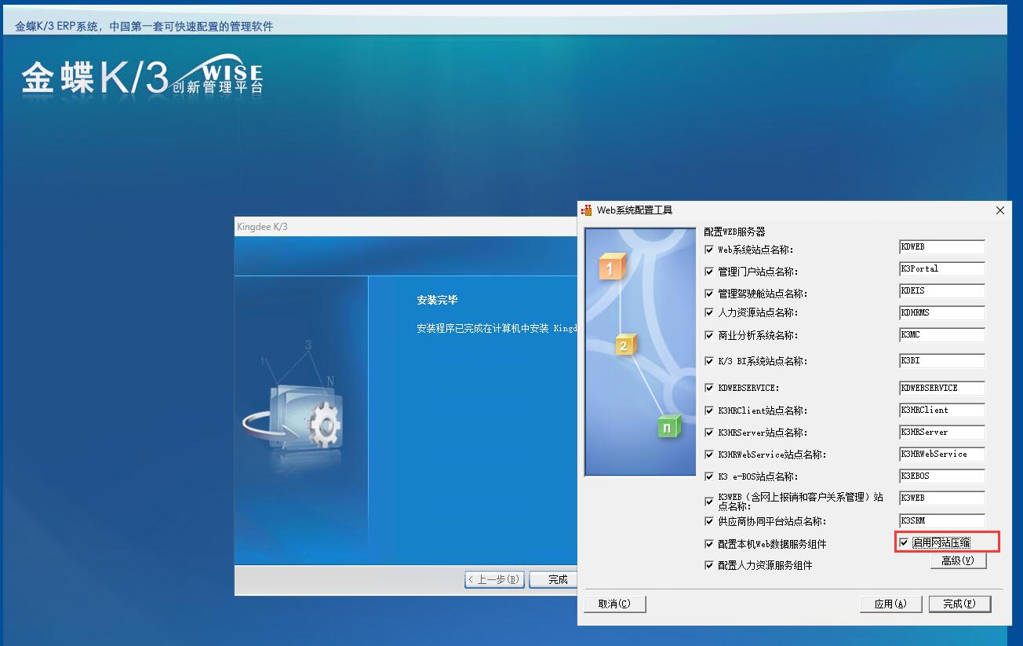Click the K3SRM name field
1023x646 pixels.
point(941,521)
